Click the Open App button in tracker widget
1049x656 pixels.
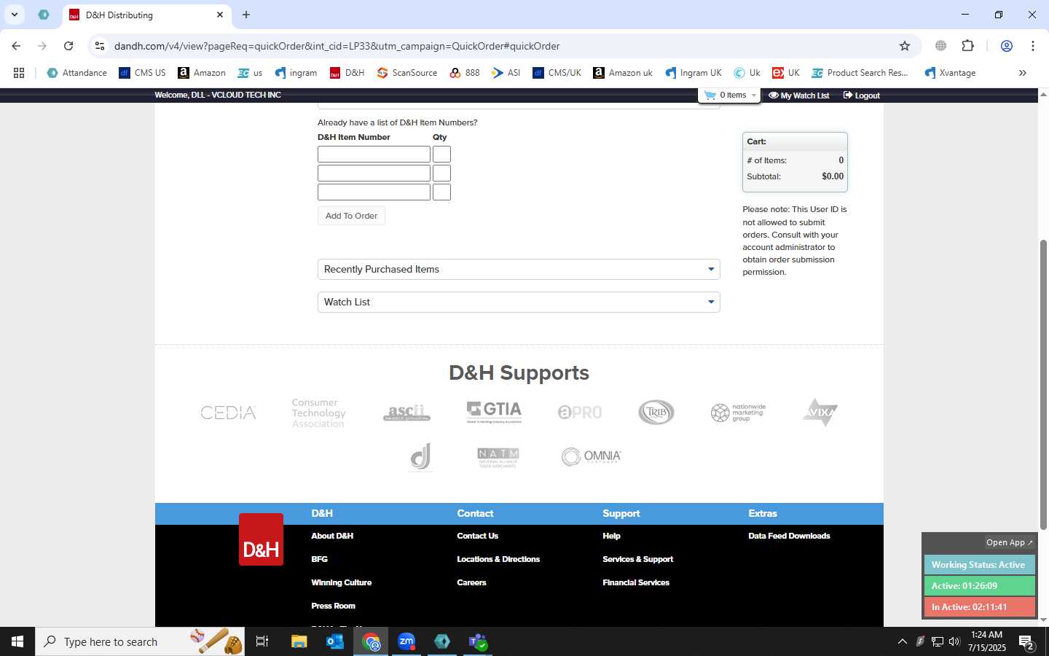pos(1009,542)
